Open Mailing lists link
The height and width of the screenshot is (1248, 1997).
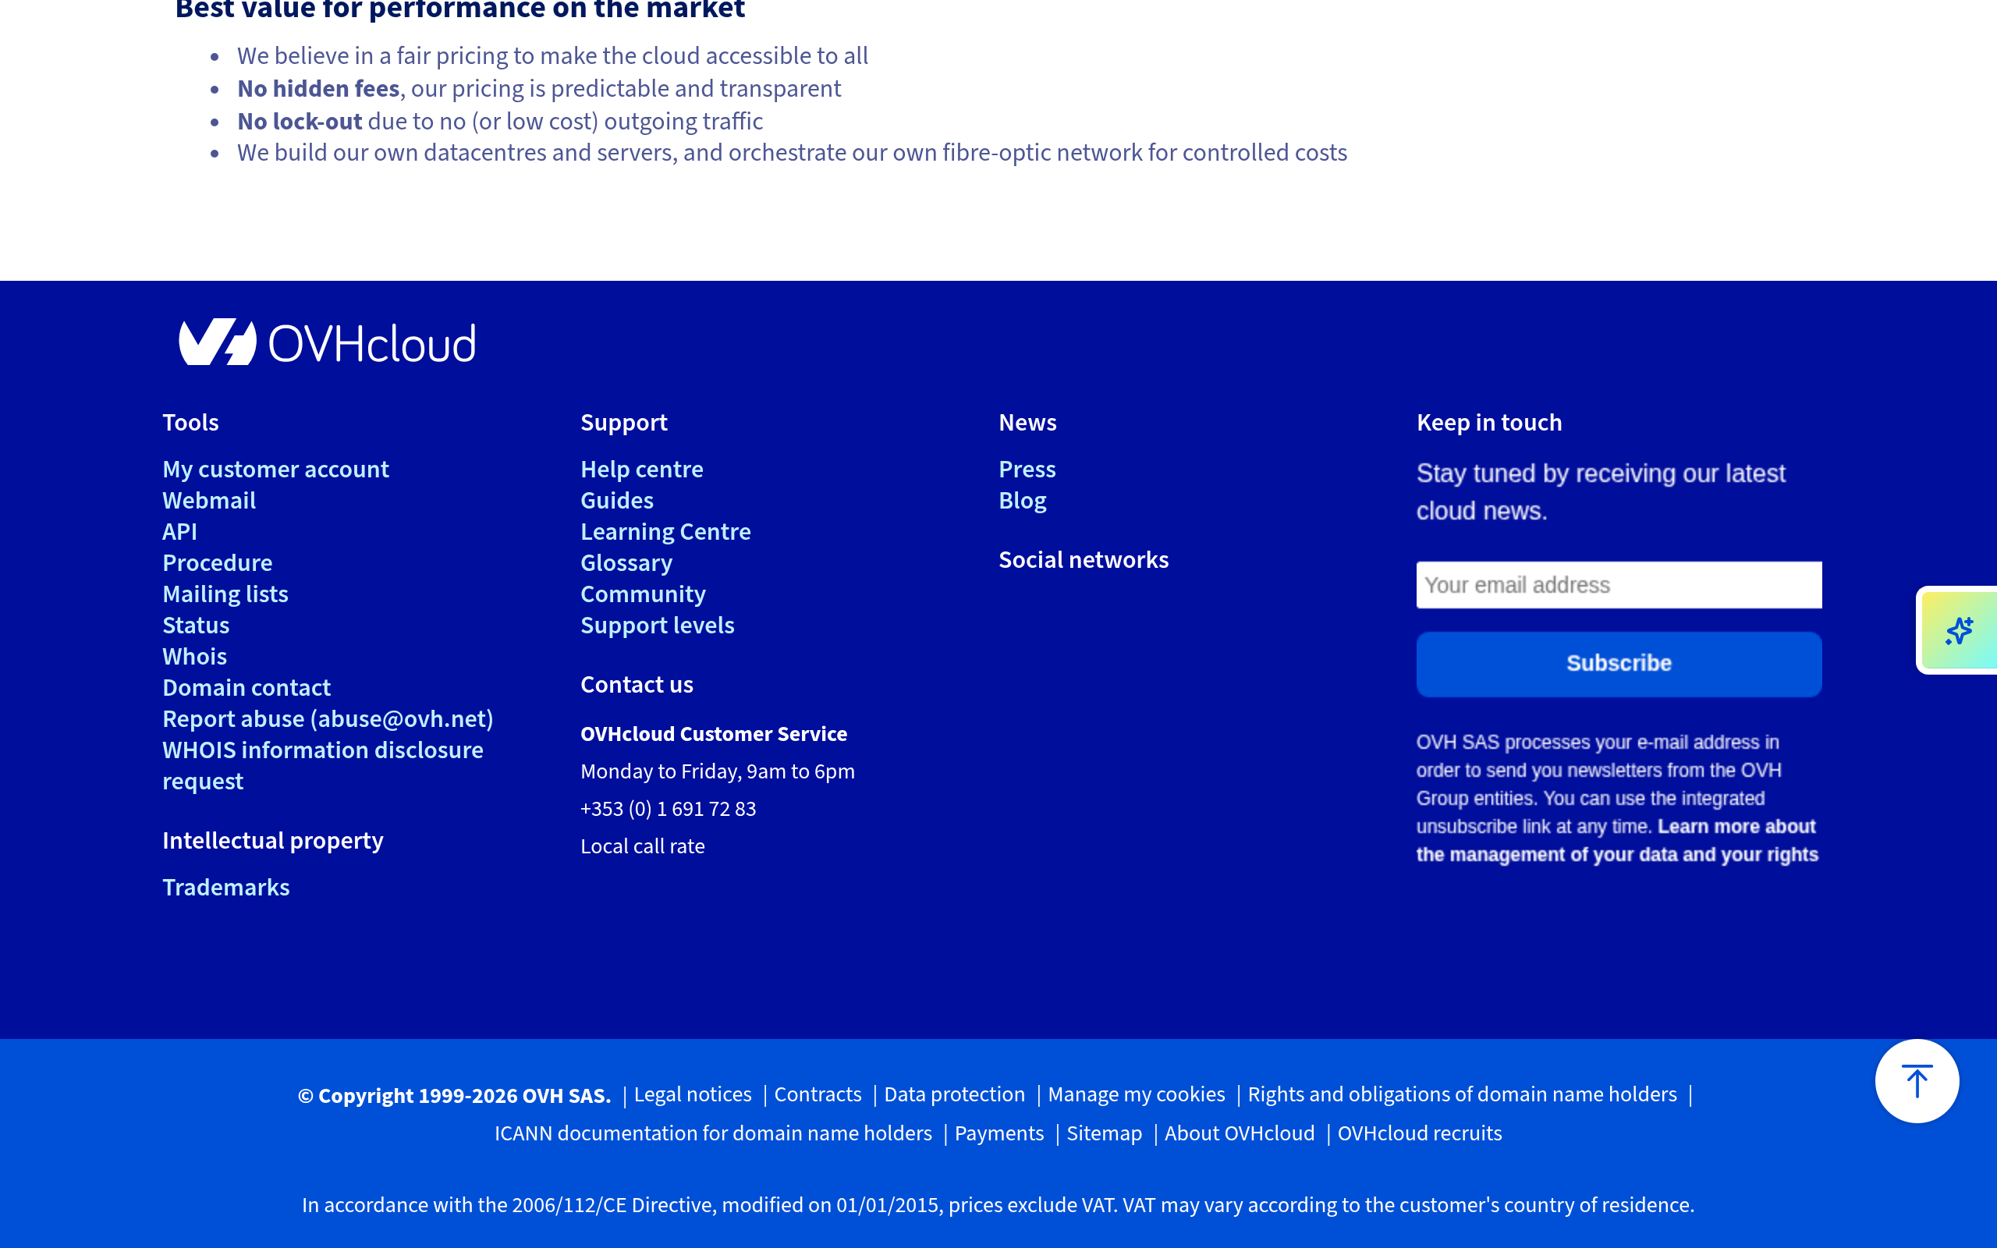[225, 594]
